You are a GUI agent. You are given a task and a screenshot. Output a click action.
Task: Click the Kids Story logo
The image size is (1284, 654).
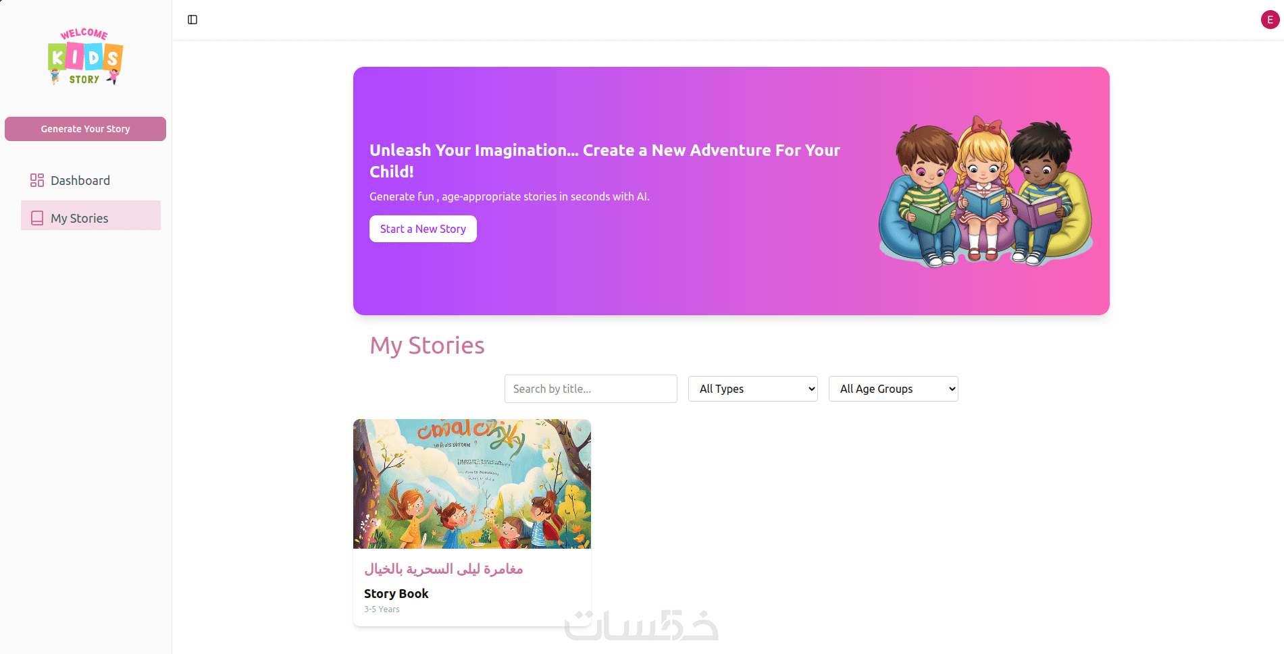click(85, 56)
